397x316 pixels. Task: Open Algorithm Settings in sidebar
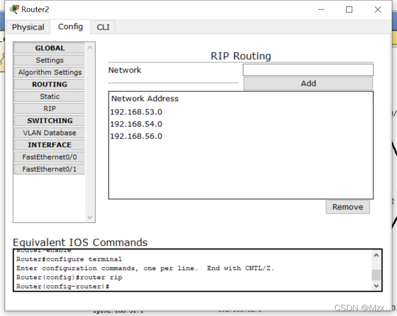(50, 72)
